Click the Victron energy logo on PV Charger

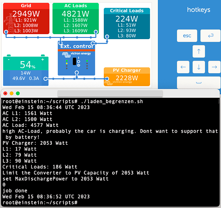click(118, 83)
